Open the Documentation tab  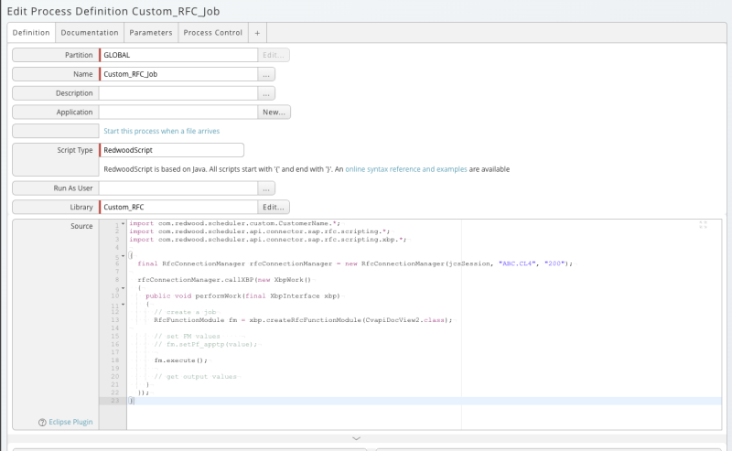(90, 33)
